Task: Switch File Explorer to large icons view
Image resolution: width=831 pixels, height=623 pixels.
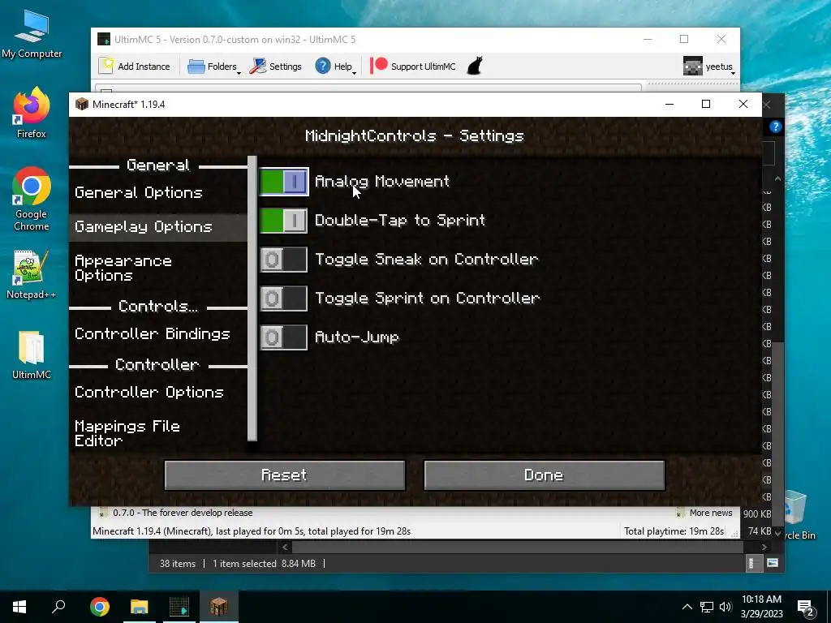Action: coord(773,563)
